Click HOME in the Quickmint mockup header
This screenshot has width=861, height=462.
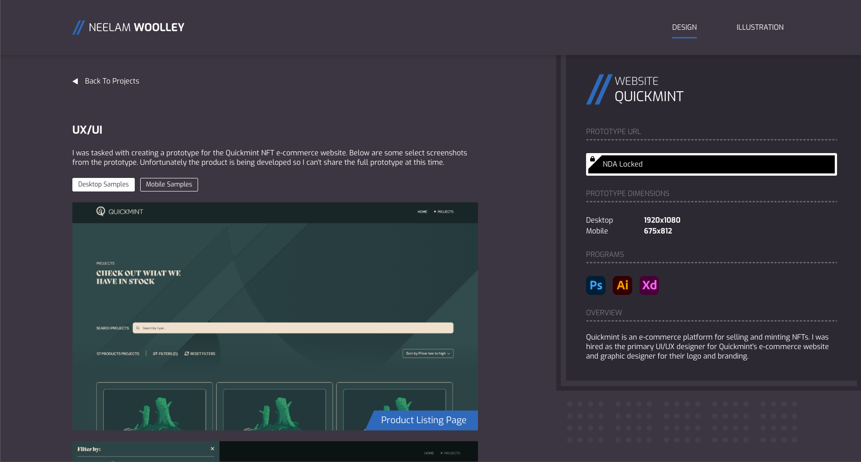(422, 212)
